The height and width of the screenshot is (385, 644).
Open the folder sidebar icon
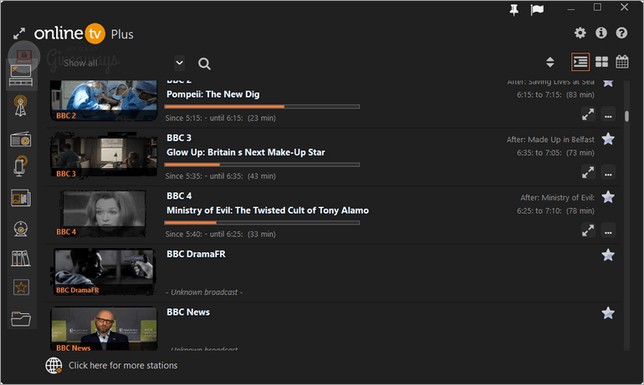tap(21, 318)
